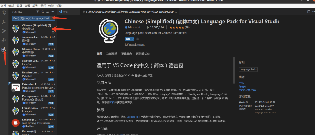This screenshot has height=135, width=315.
Task: Click the gear icon next to uninstall button
Action: point(138,39)
